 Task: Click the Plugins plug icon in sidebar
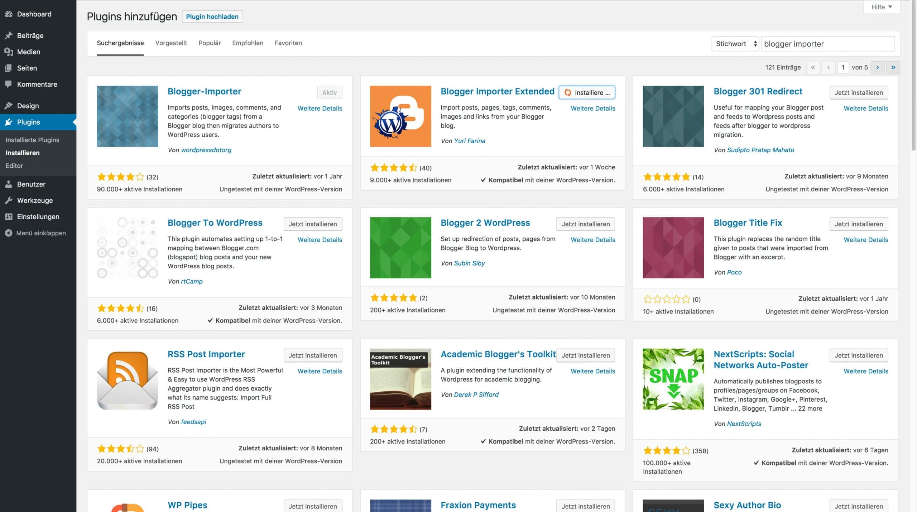9,122
